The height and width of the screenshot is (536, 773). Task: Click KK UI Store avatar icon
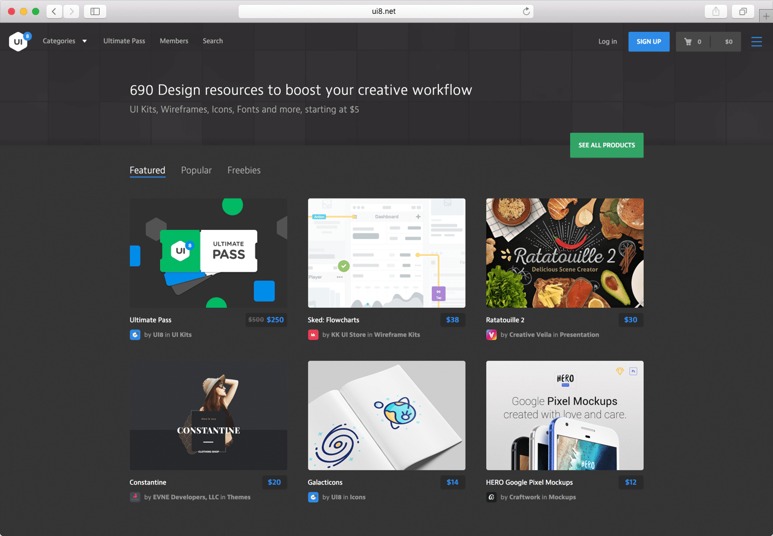click(313, 334)
